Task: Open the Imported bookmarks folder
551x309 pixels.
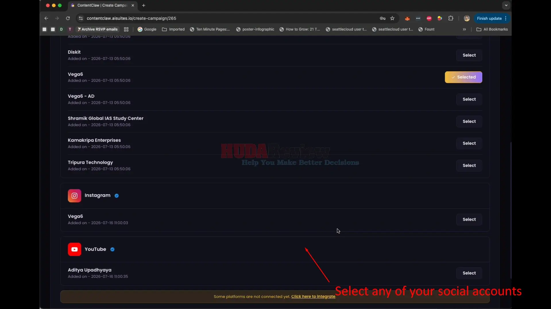Action: (x=173, y=29)
